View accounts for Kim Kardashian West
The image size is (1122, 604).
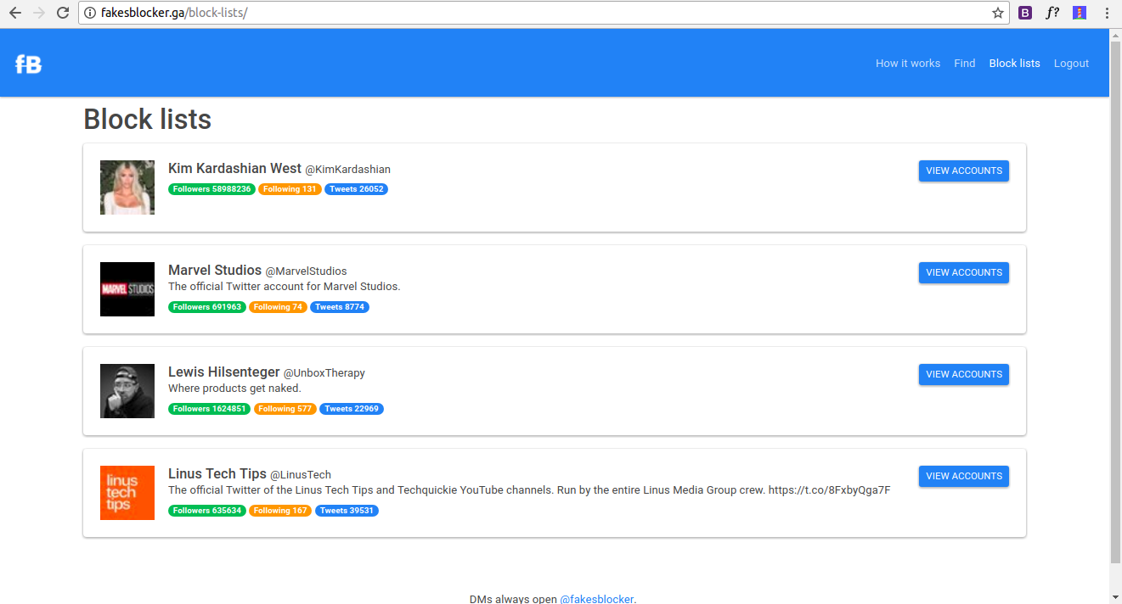(x=964, y=171)
